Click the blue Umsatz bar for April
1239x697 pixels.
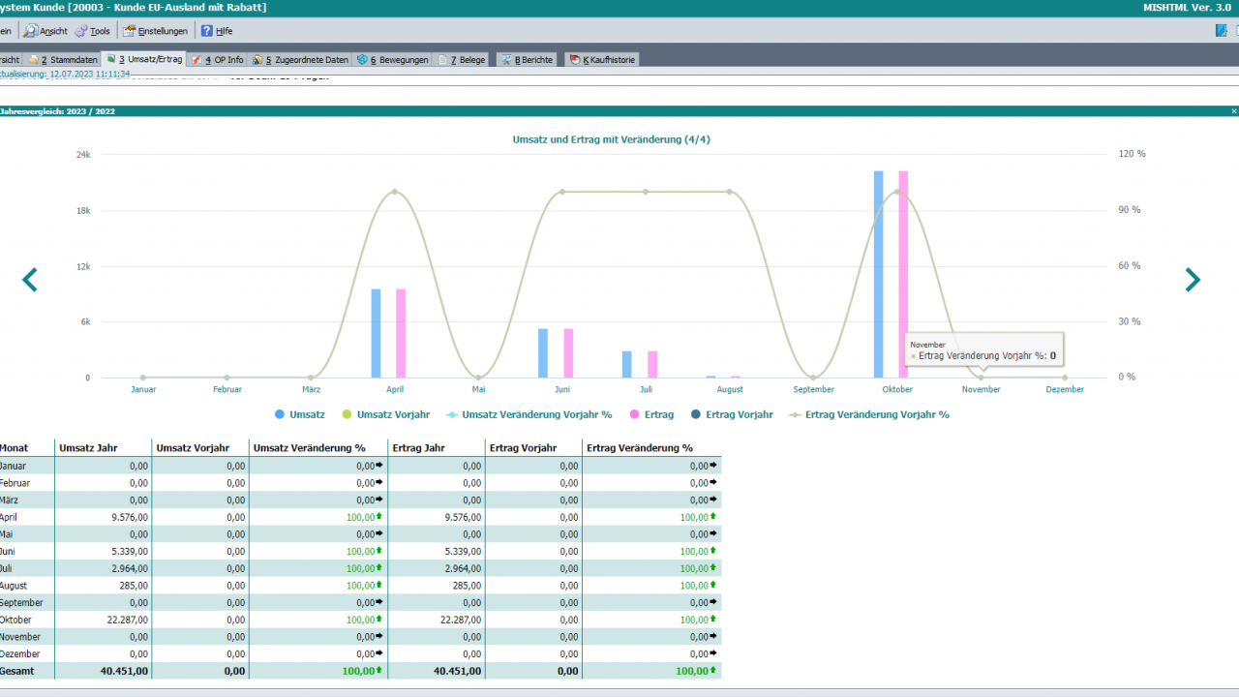[376, 333]
